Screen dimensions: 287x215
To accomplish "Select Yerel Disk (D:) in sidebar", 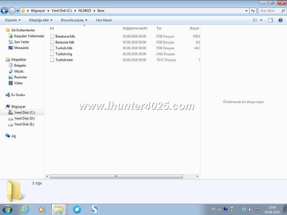I will [24, 118].
